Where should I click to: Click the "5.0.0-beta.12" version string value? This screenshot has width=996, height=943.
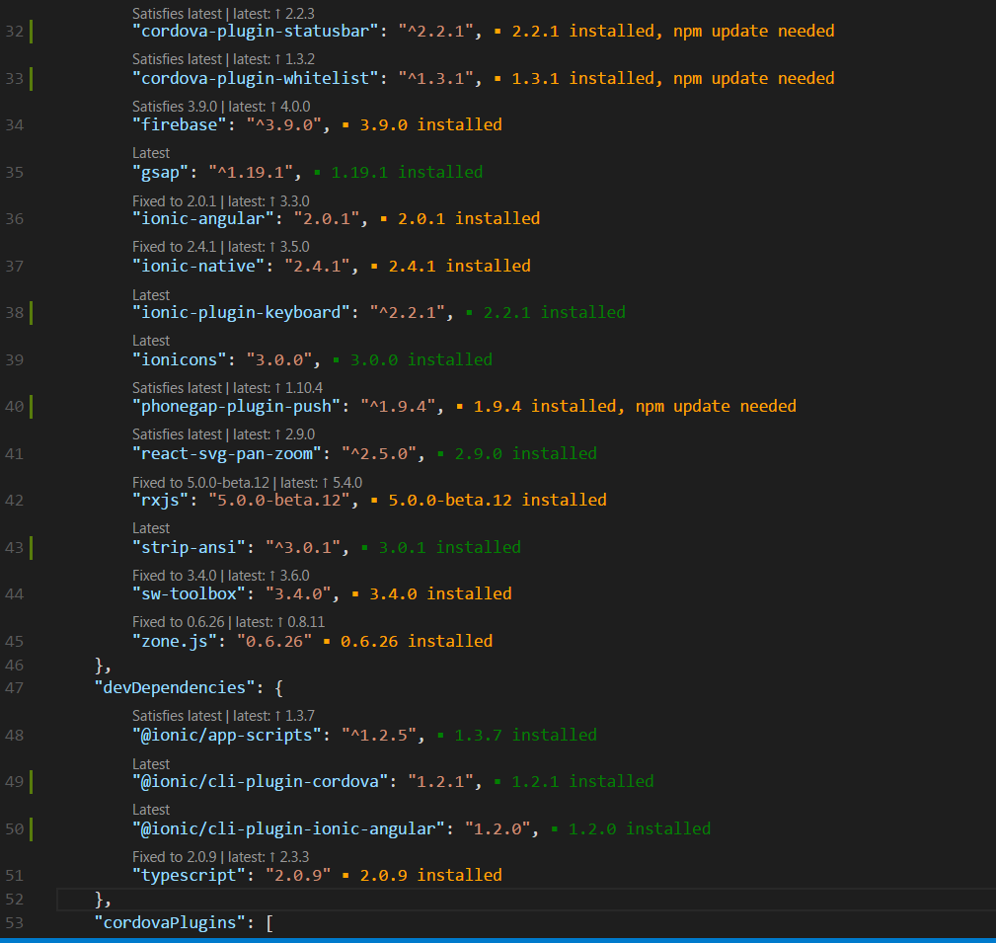pyautogui.click(x=279, y=500)
